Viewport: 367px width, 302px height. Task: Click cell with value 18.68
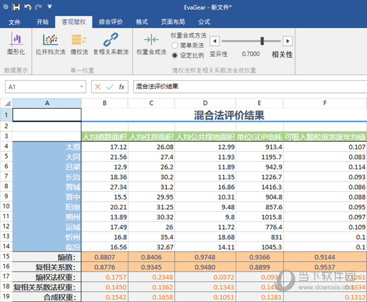pyautogui.click(x=206, y=237)
